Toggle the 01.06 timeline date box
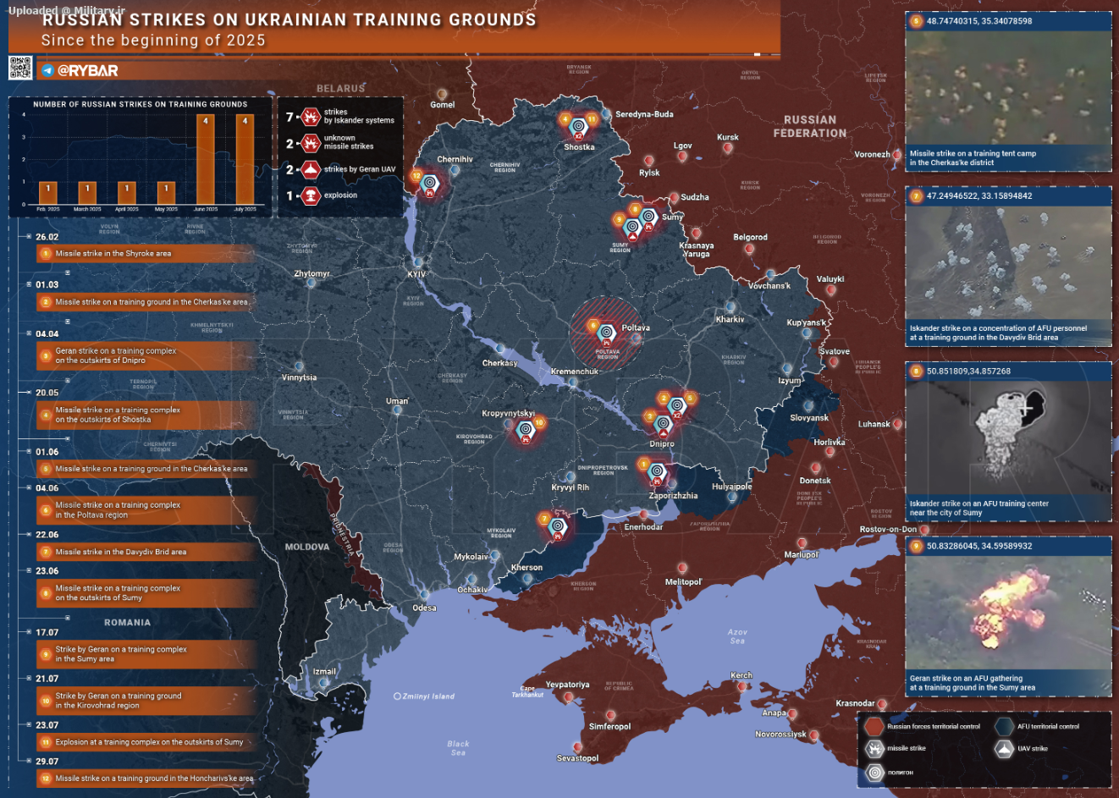The width and height of the screenshot is (1119, 798). [x=29, y=451]
